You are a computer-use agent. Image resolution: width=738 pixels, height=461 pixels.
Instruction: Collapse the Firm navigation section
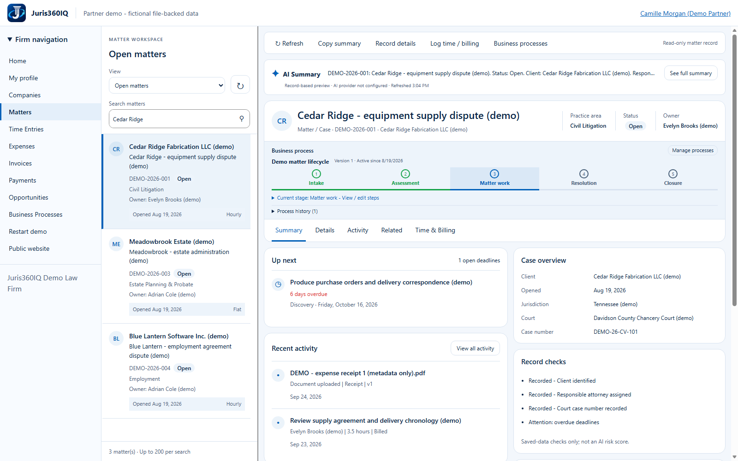coord(38,40)
